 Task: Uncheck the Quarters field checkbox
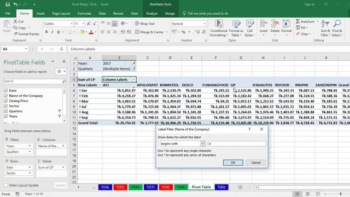[x=6, y=111]
